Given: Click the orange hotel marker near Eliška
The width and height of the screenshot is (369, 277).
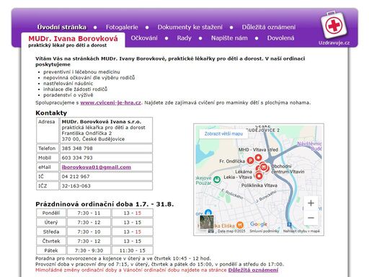Looking at the screenshot, I should (240, 225).
